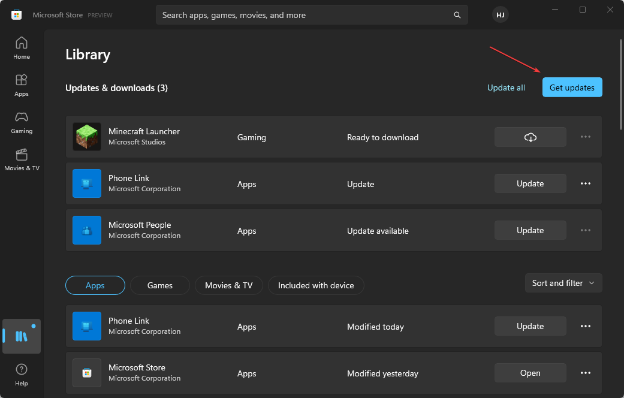Click 'Update available' status text

click(x=378, y=231)
